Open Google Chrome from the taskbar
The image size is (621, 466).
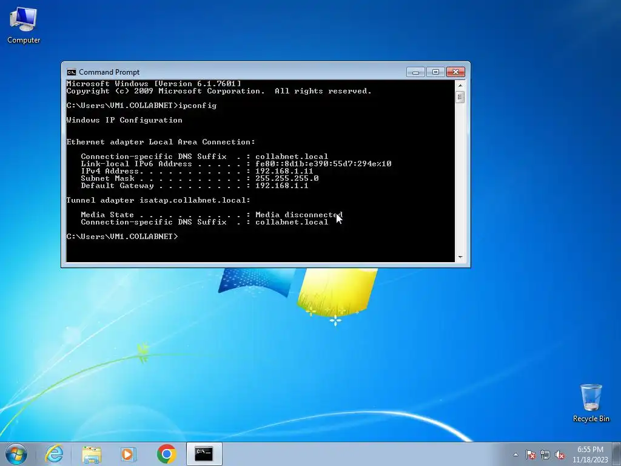(x=166, y=454)
